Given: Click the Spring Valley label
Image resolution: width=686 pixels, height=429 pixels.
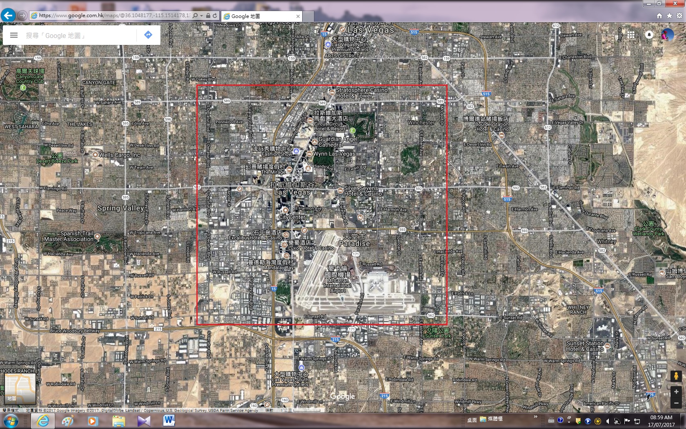Looking at the screenshot, I should tap(121, 208).
